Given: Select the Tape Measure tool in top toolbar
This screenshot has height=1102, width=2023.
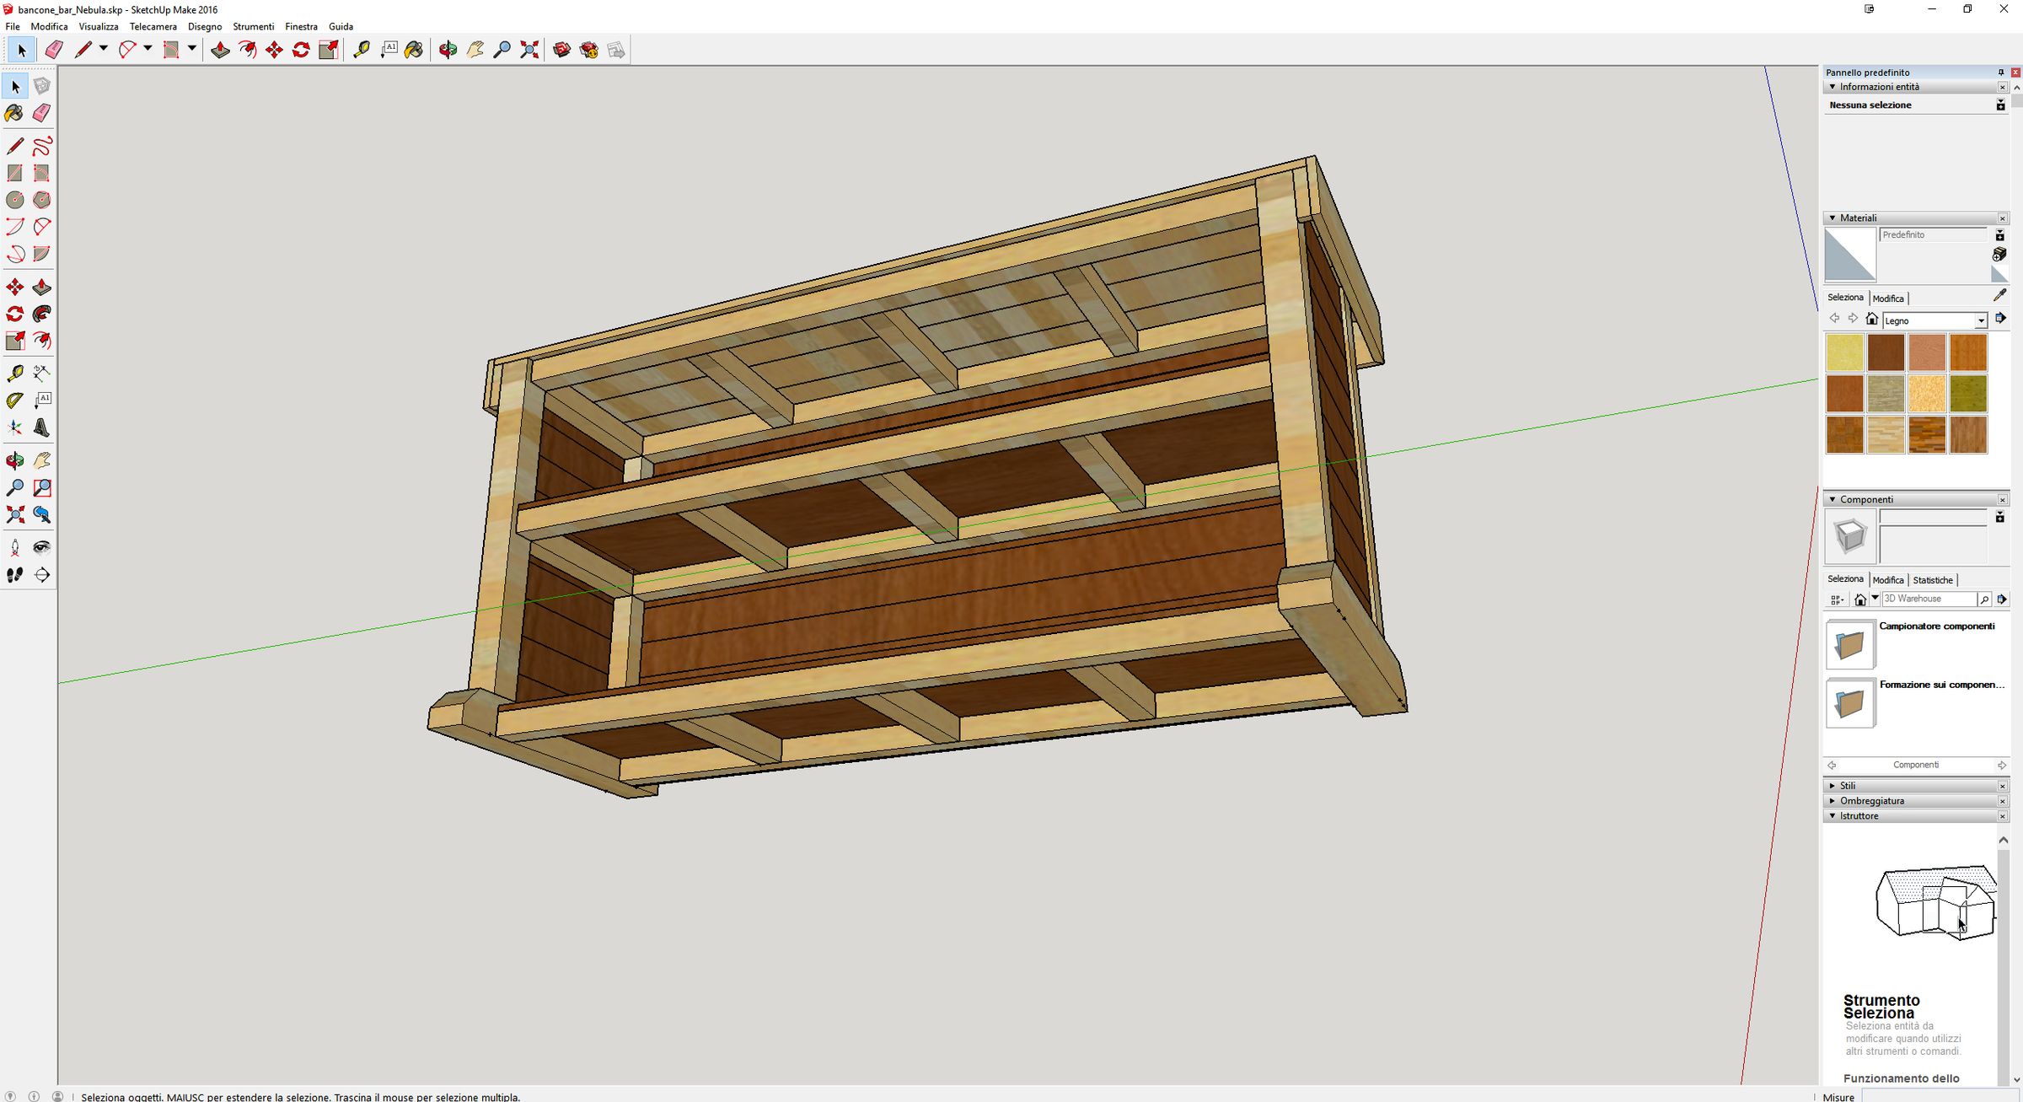Looking at the screenshot, I should click(362, 50).
